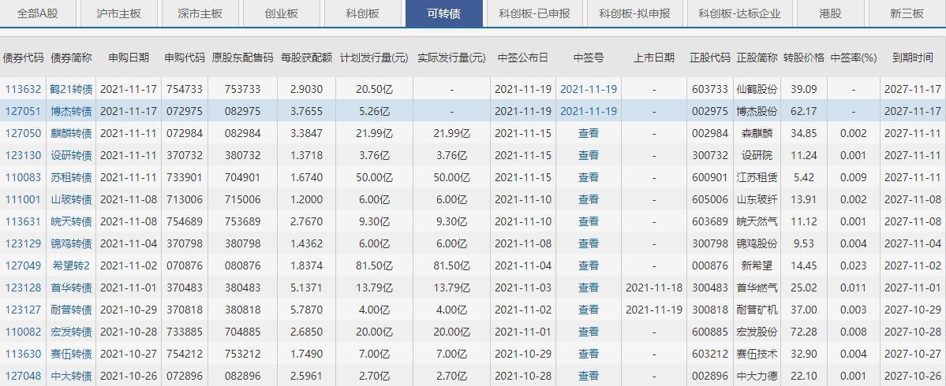Click 正股简称 江苏租赁 cell
Image resolution: width=946 pixels, height=386 pixels.
[x=757, y=178]
